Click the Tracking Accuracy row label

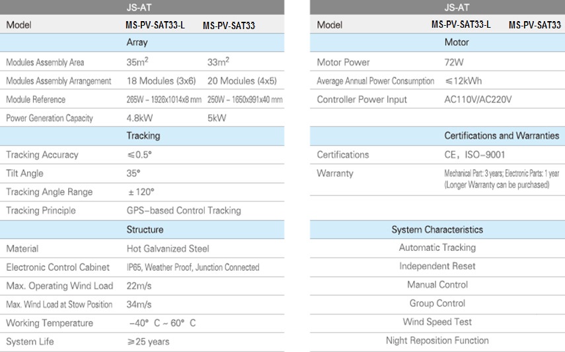(42, 155)
